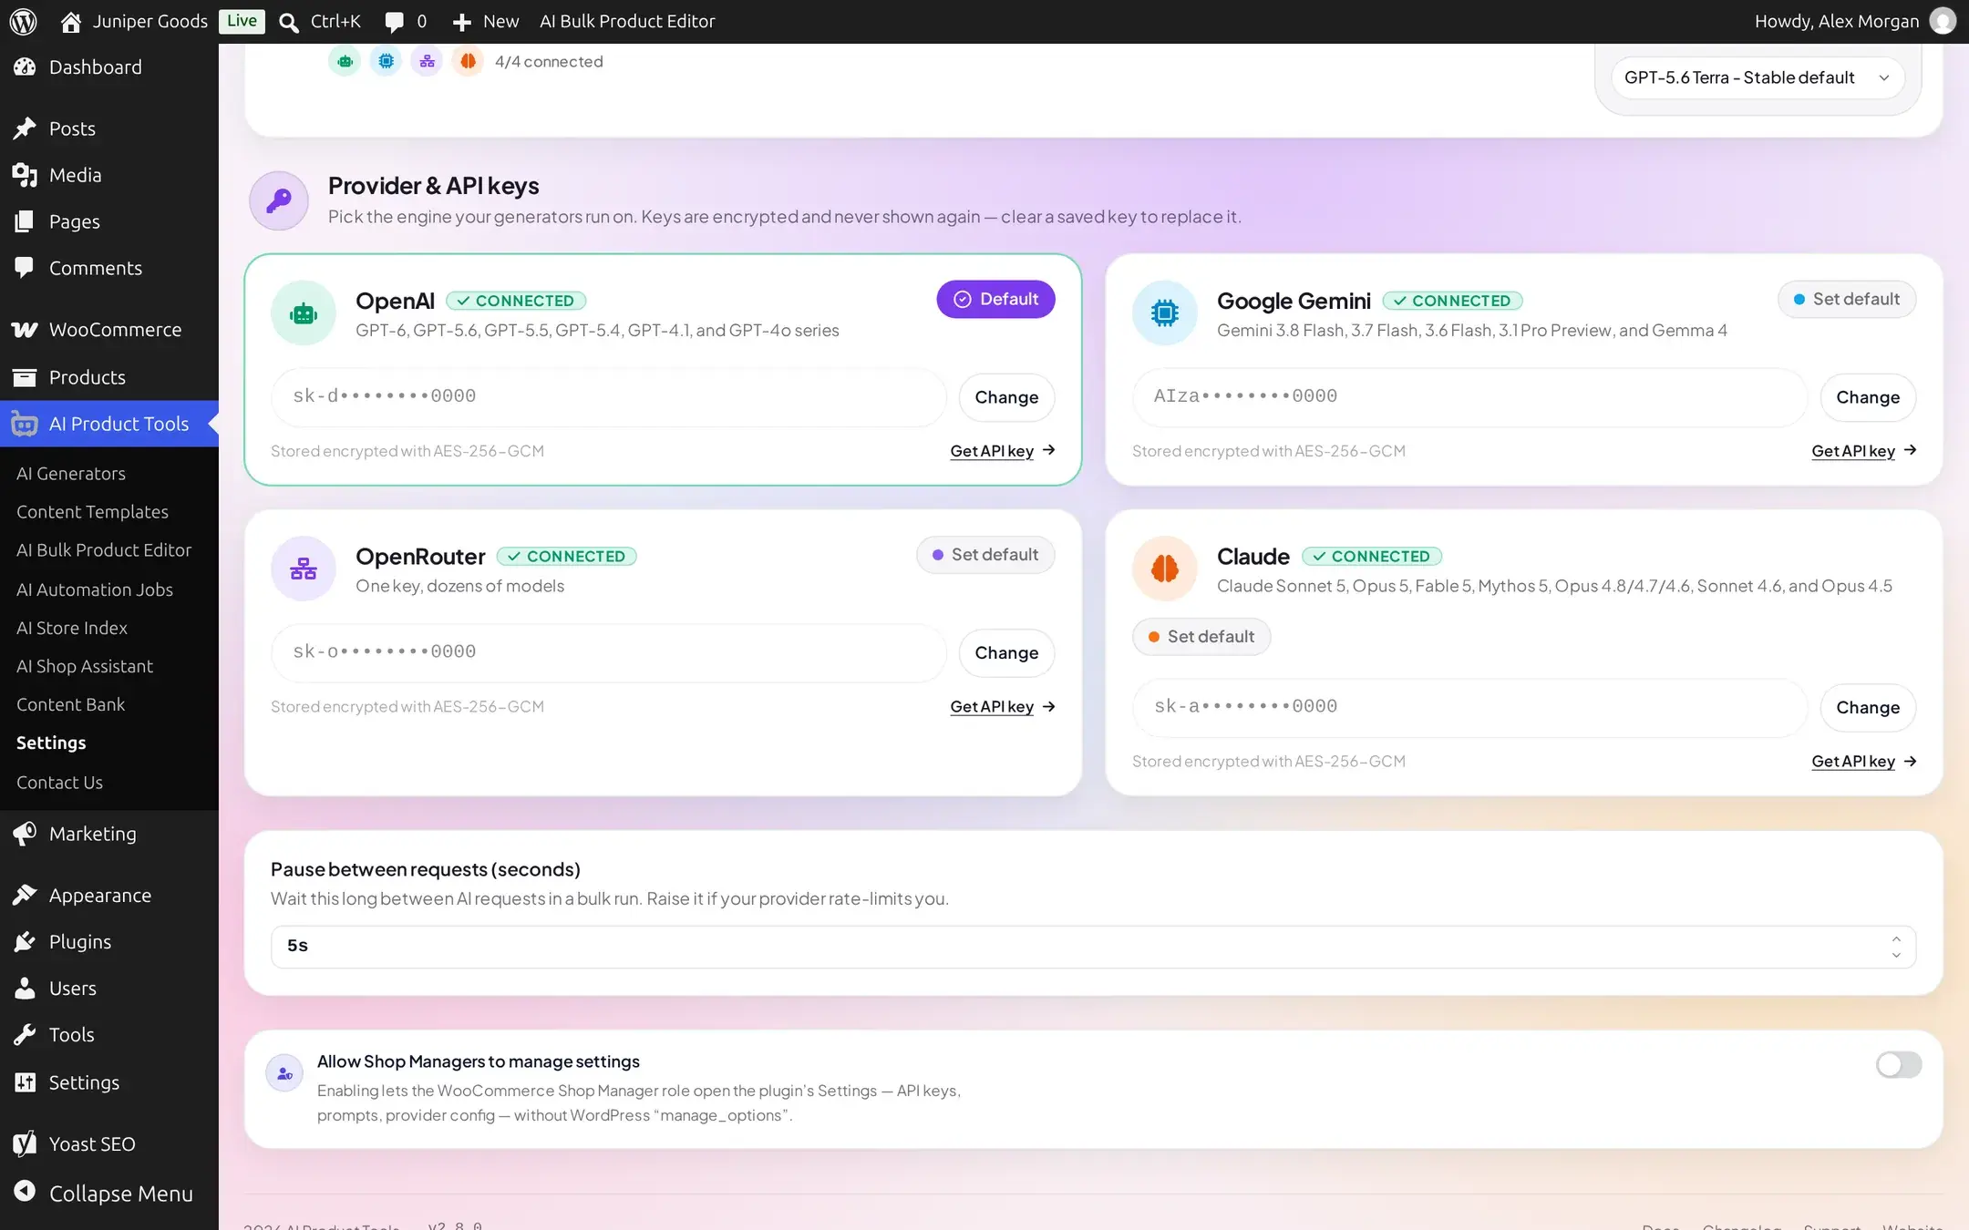Toggle Allow Shop Managers to manage settings
This screenshot has width=1969, height=1230.
coord(1899,1064)
